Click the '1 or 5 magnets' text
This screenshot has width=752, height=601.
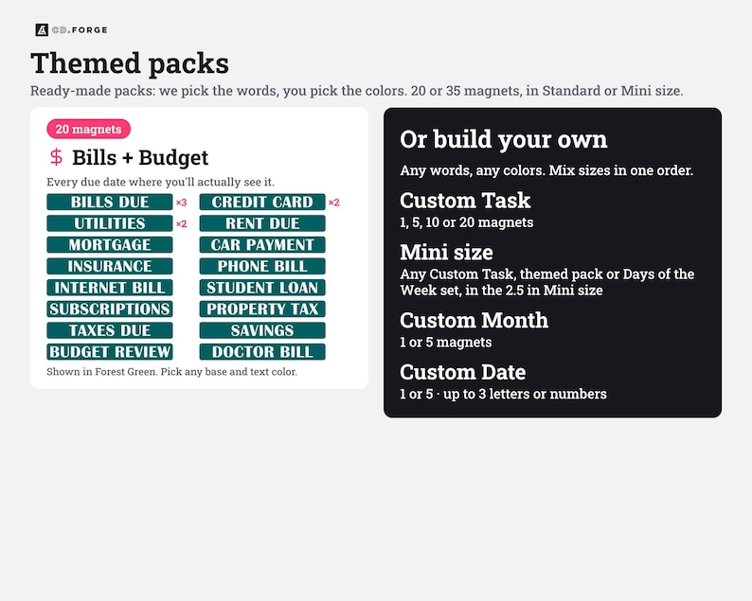pos(445,343)
